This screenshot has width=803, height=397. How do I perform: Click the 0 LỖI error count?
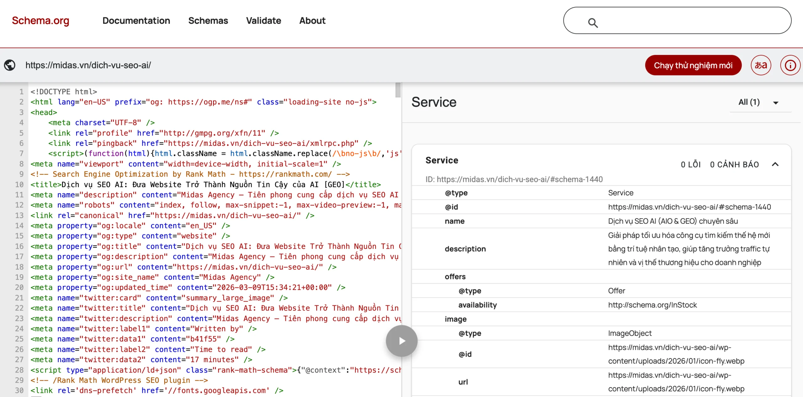(x=690, y=164)
